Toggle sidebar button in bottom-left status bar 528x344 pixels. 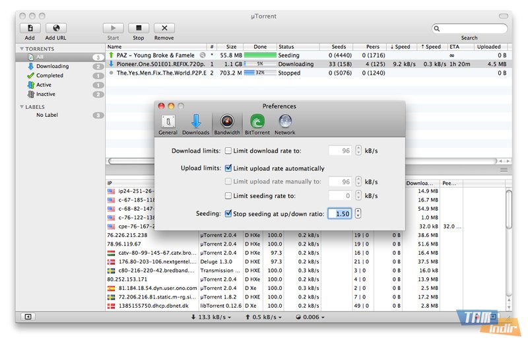point(28,317)
